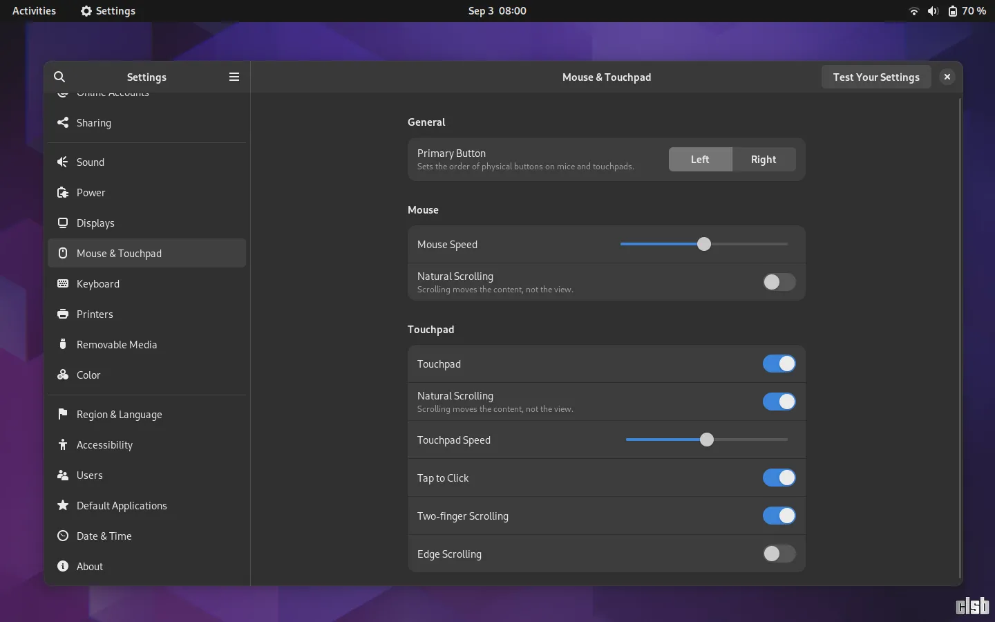Turn off the Touchpad switch

tap(779, 364)
